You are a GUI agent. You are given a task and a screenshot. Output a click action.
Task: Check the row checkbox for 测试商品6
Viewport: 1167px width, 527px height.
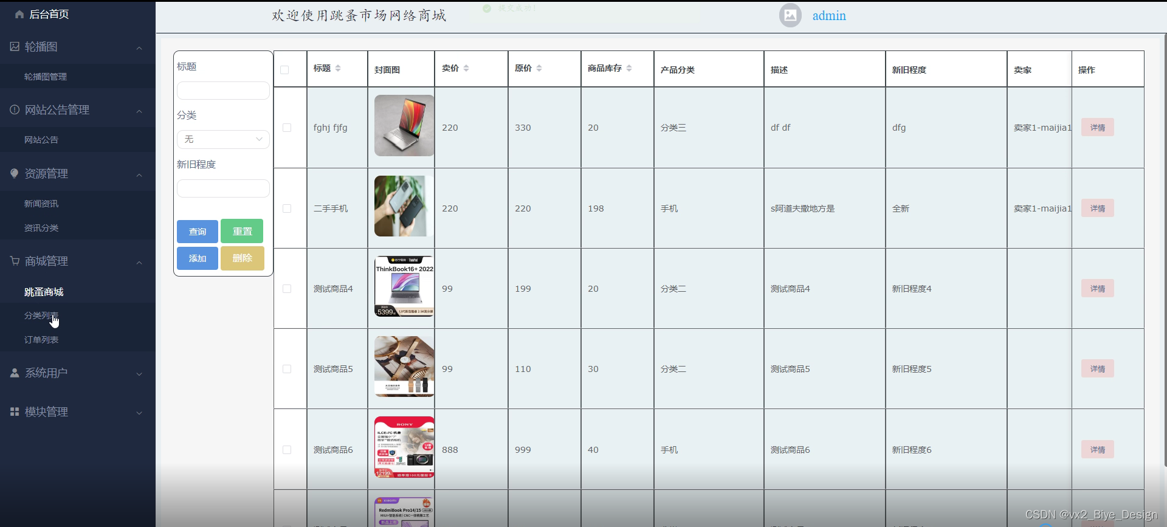coord(287,450)
